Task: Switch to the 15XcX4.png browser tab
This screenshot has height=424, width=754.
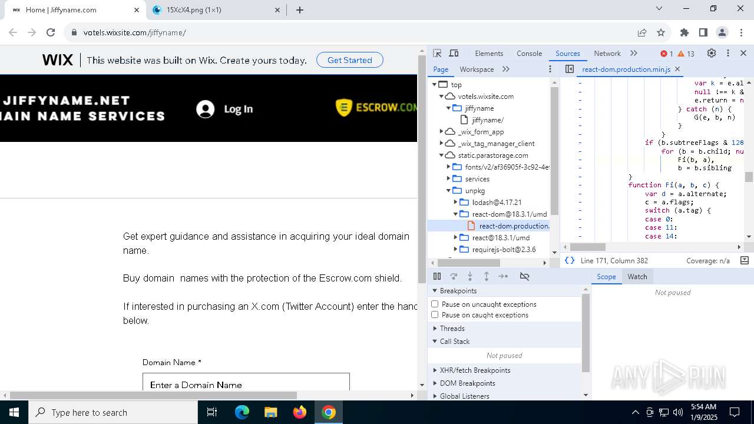Action: pyautogui.click(x=216, y=10)
